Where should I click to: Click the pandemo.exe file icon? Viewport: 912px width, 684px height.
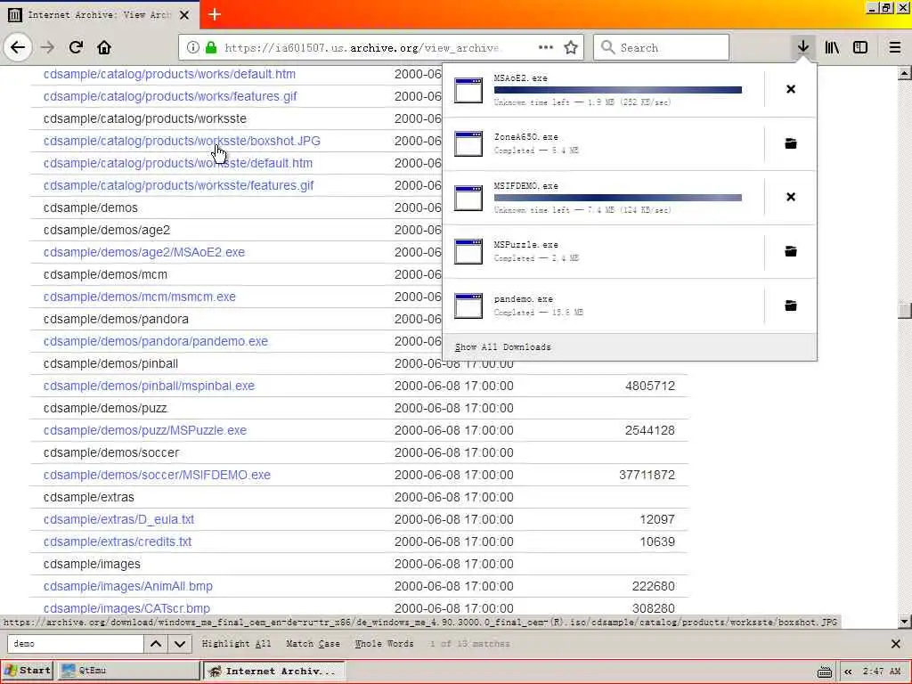click(x=468, y=305)
